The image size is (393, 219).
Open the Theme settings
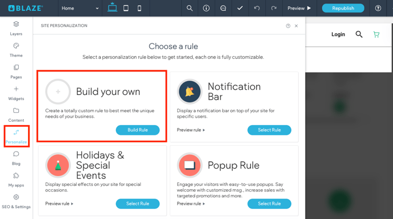16,50
